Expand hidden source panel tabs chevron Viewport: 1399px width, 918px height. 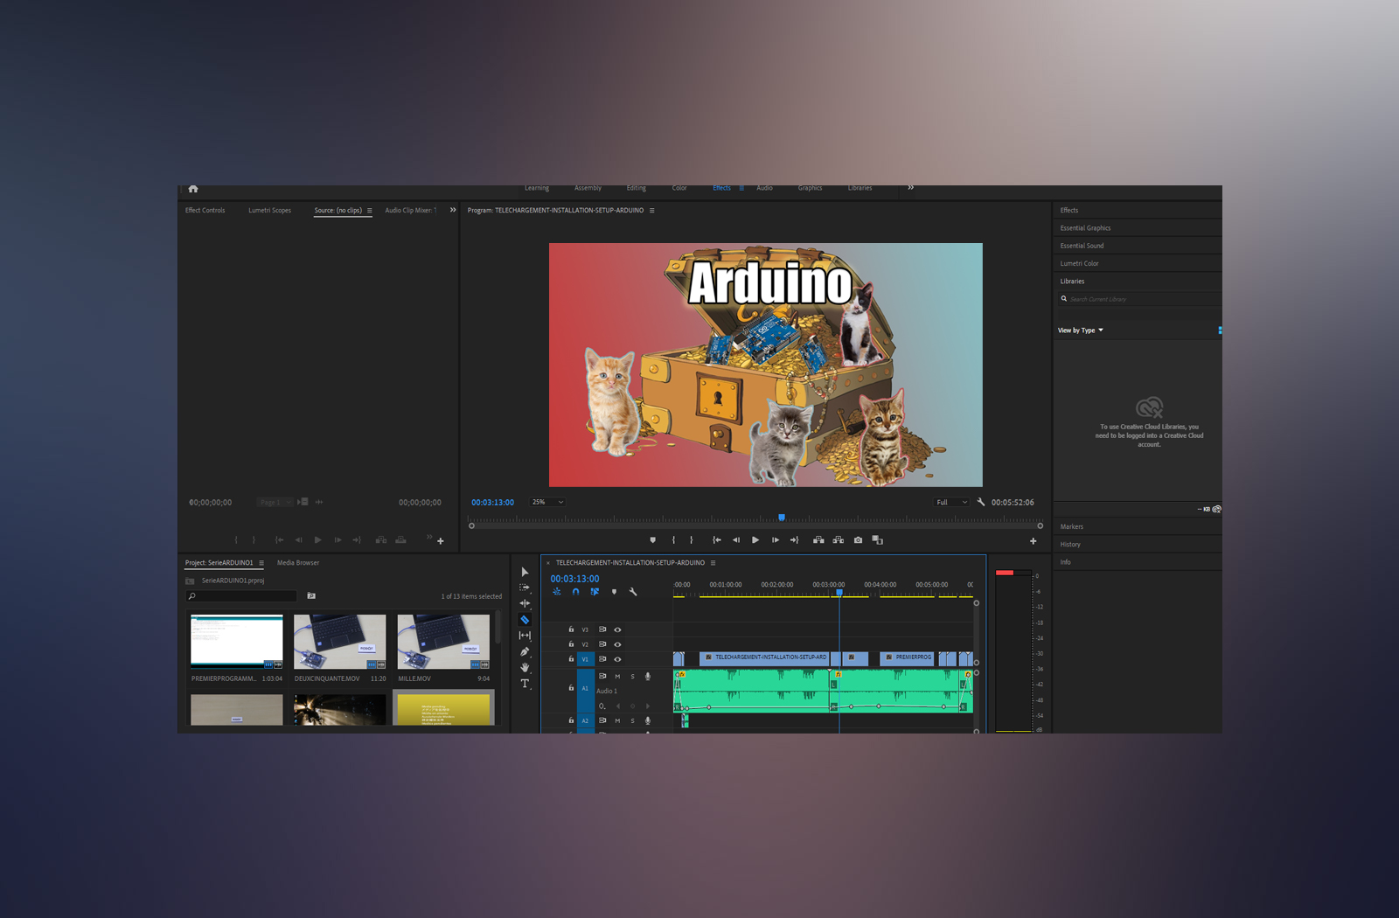pyautogui.click(x=453, y=210)
